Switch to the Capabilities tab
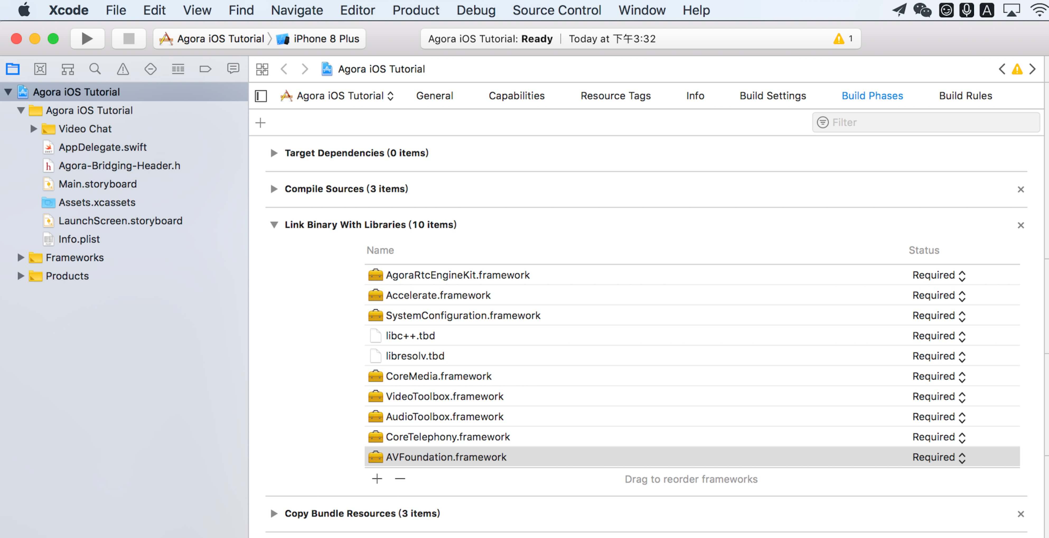The height and width of the screenshot is (538, 1049). pos(516,96)
